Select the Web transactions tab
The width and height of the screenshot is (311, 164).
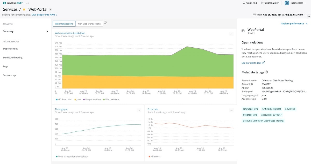pos(64,24)
